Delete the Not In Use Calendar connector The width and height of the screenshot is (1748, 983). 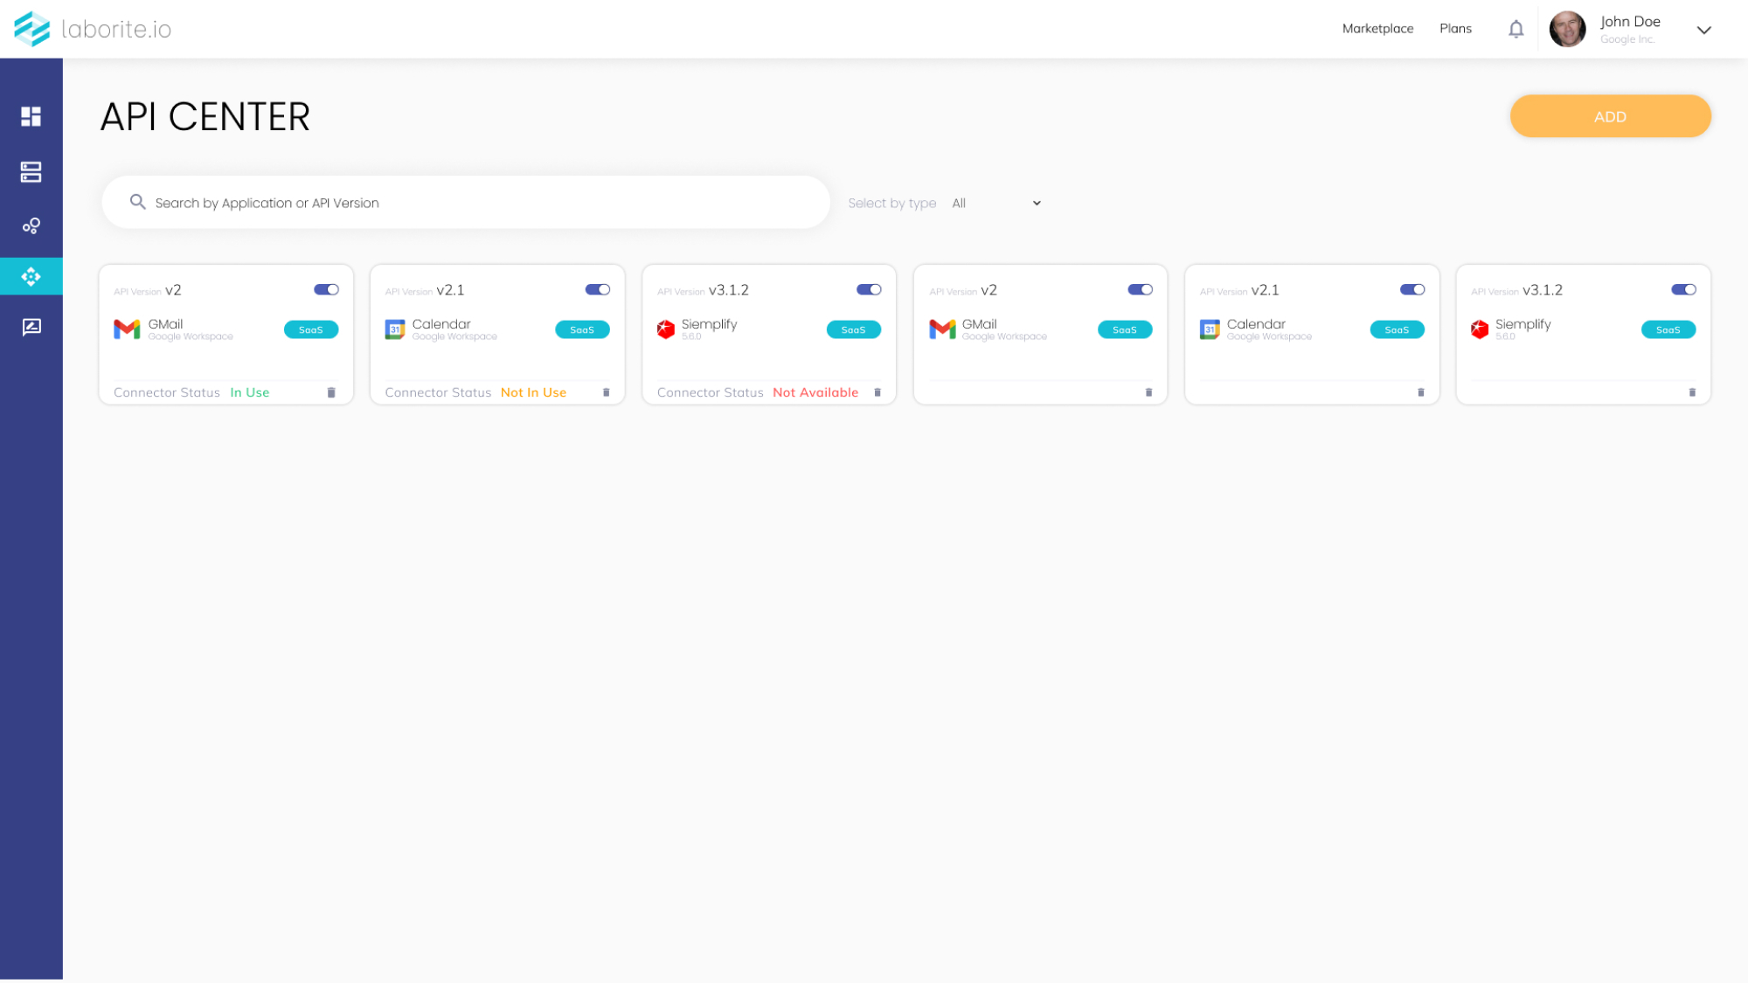point(607,393)
